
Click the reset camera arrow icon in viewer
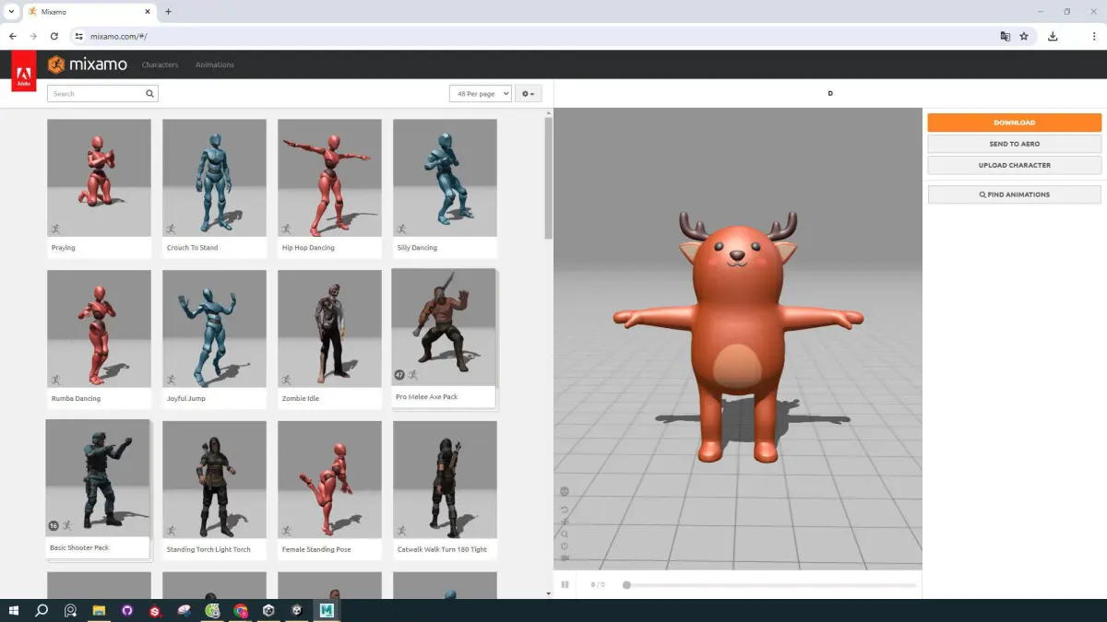565,510
